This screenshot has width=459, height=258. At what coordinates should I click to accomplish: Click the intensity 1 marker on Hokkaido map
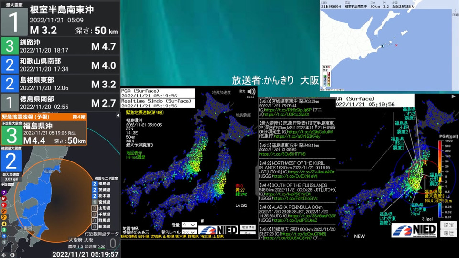coord(382,46)
